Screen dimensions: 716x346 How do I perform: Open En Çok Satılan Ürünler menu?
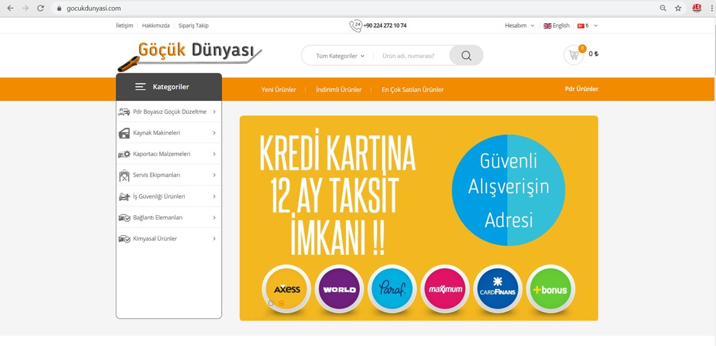(413, 89)
